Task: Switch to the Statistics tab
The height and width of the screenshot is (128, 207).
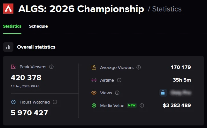Action: 12,26
